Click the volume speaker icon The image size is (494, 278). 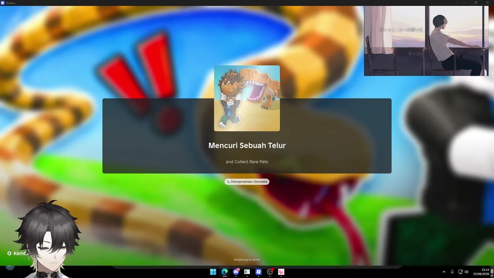[467, 272]
